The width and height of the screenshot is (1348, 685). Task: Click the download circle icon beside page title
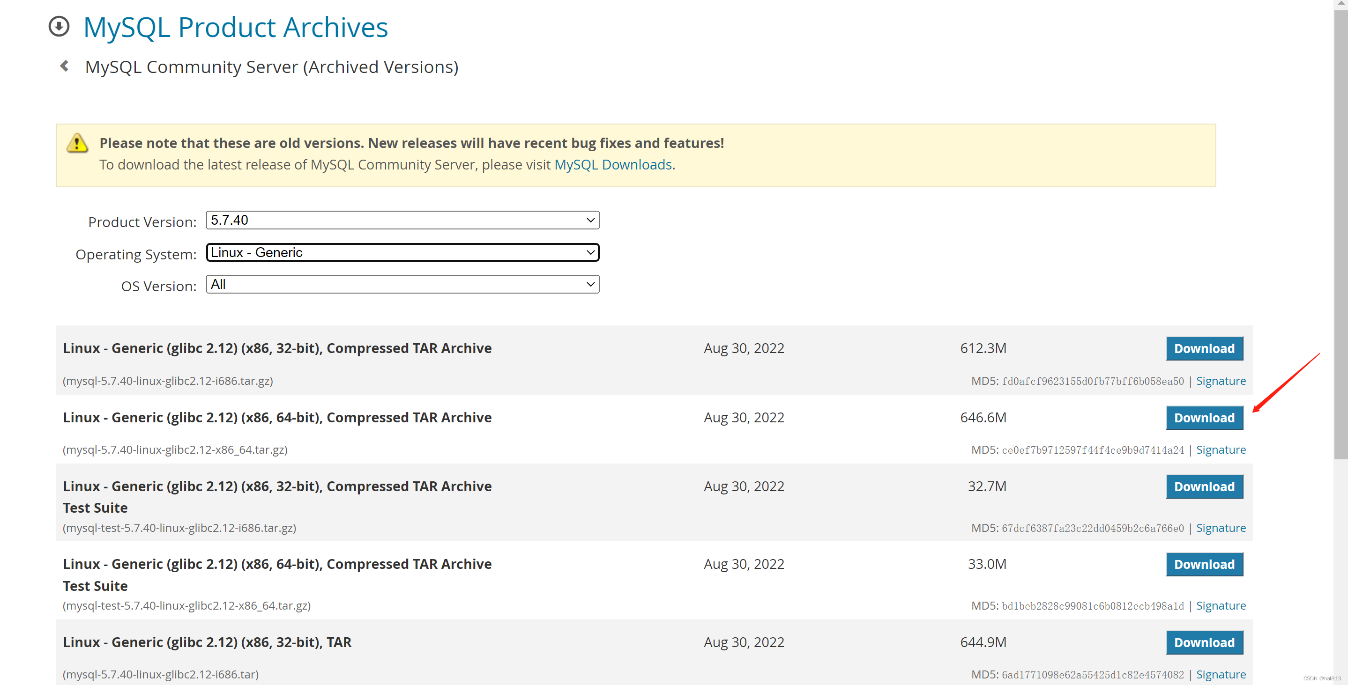click(59, 26)
